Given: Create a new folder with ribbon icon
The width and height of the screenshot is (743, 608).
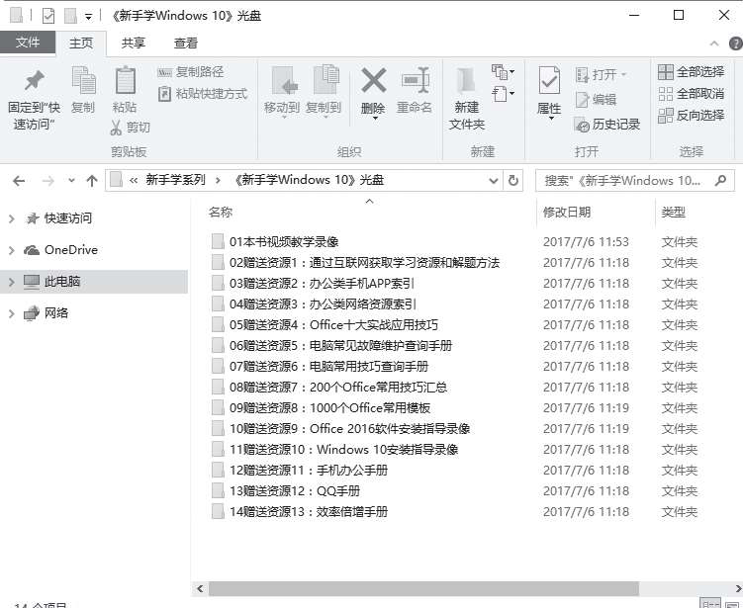Looking at the screenshot, I should click(x=466, y=82).
